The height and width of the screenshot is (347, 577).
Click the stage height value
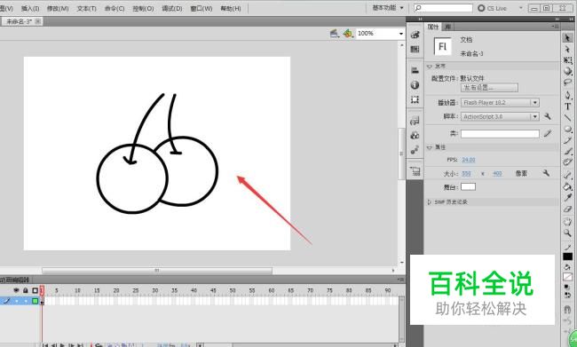(x=497, y=173)
